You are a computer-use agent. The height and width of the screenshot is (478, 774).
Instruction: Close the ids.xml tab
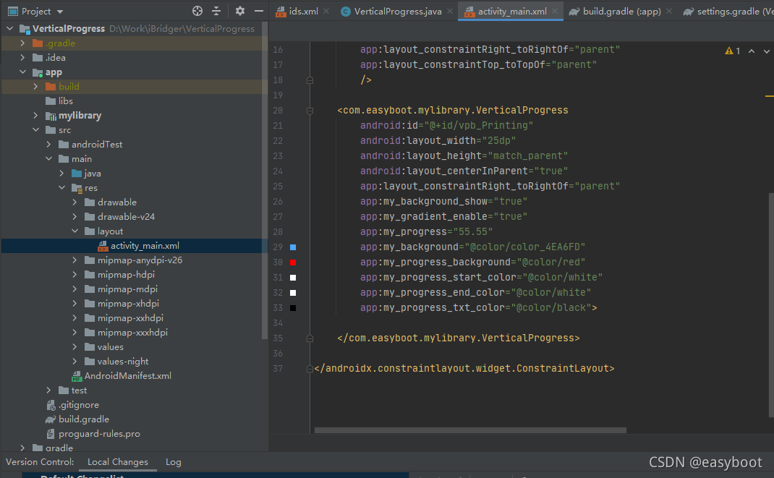[x=326, y=11]
